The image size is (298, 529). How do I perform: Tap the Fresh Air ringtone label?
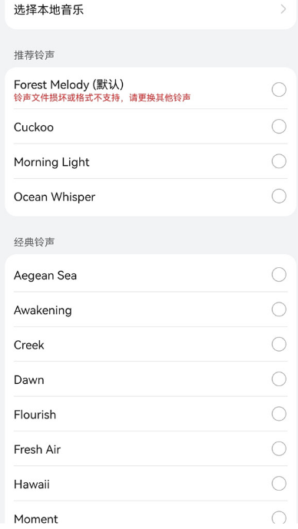pyautogui.click(x=37, y=449)
